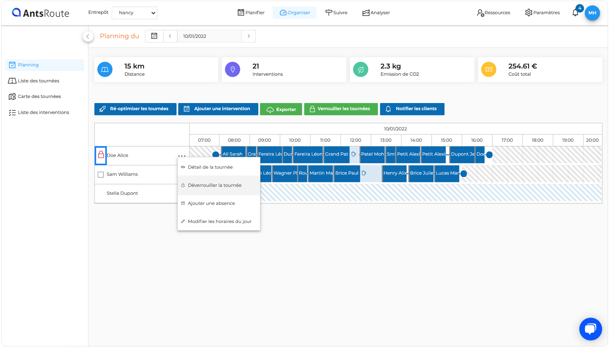The height and width of the screenshot is (347, 609).
Task: Click the purple Interventions pin icon
Action: 233,69
